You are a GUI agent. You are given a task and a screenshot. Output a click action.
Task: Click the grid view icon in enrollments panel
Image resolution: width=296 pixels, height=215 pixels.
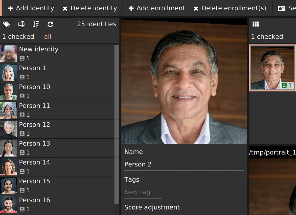(256, 24)
